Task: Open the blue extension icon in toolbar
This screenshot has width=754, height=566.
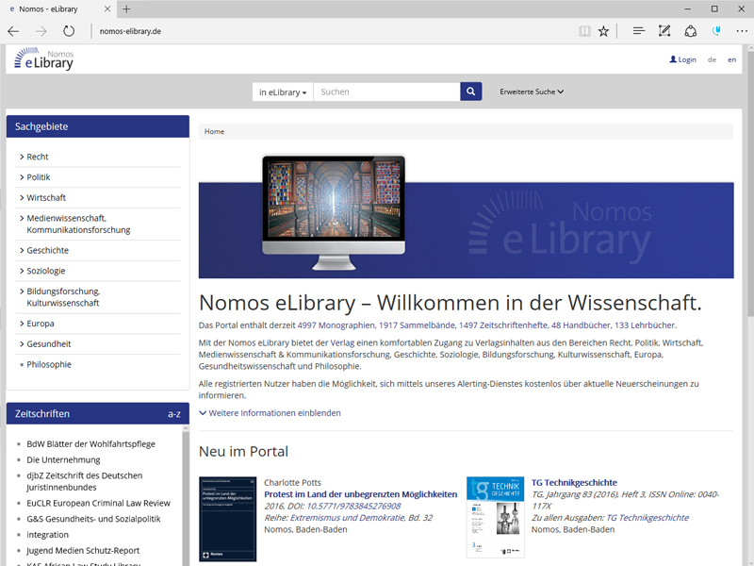Action: pos(716,31)
